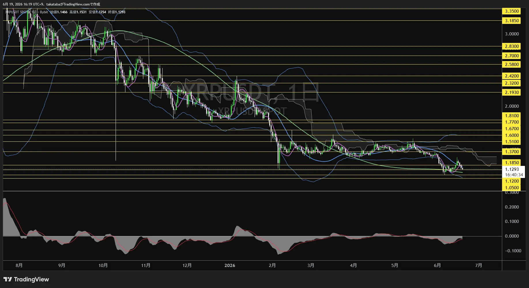Viewport: 529px width, 288px height.
Task: Click the 0.0000 indicator scale value
Action: click(512, 236)
